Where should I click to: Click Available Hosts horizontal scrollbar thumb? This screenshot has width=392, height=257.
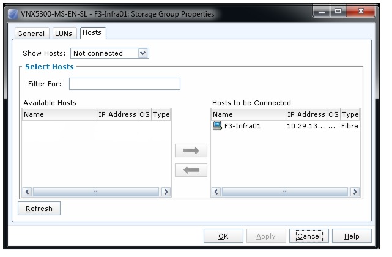(96, 192)
